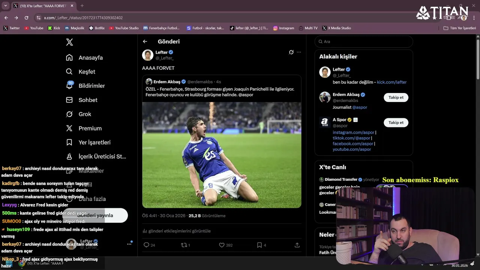The width and height of the screenshot is (480, 270).
Task: Click the Windows Start button
Action: pos(8,264)
